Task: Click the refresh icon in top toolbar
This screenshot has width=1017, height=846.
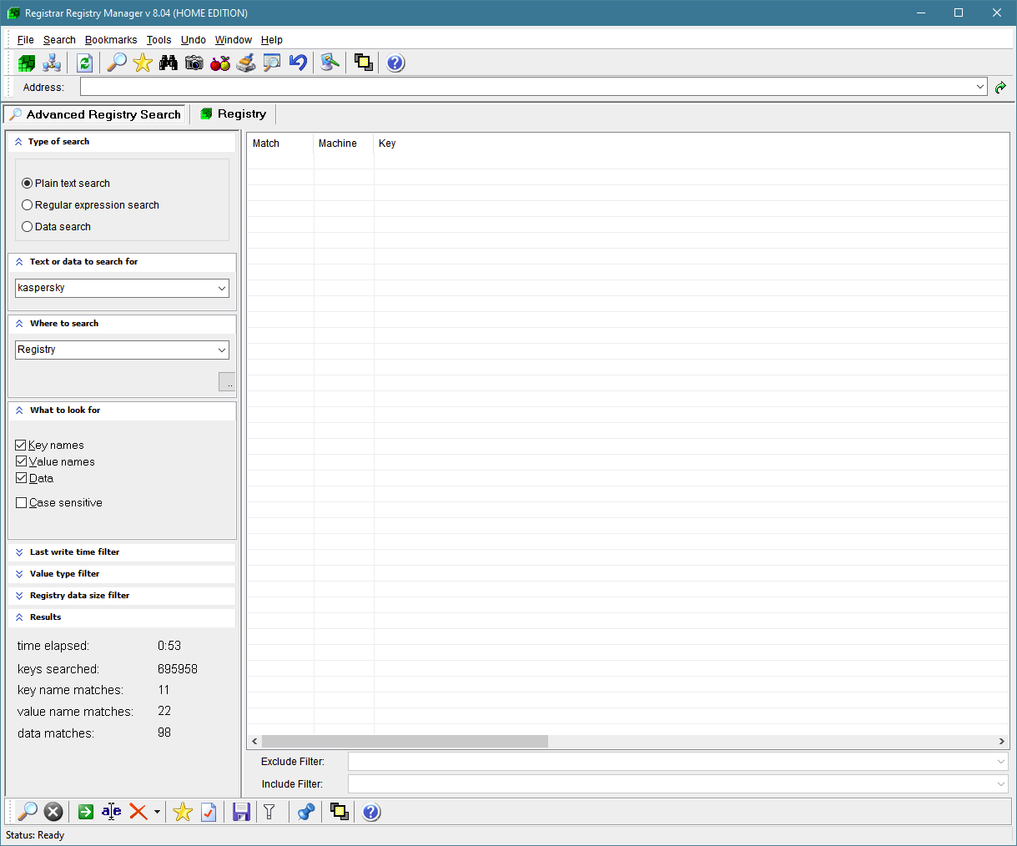Action: 84,63
